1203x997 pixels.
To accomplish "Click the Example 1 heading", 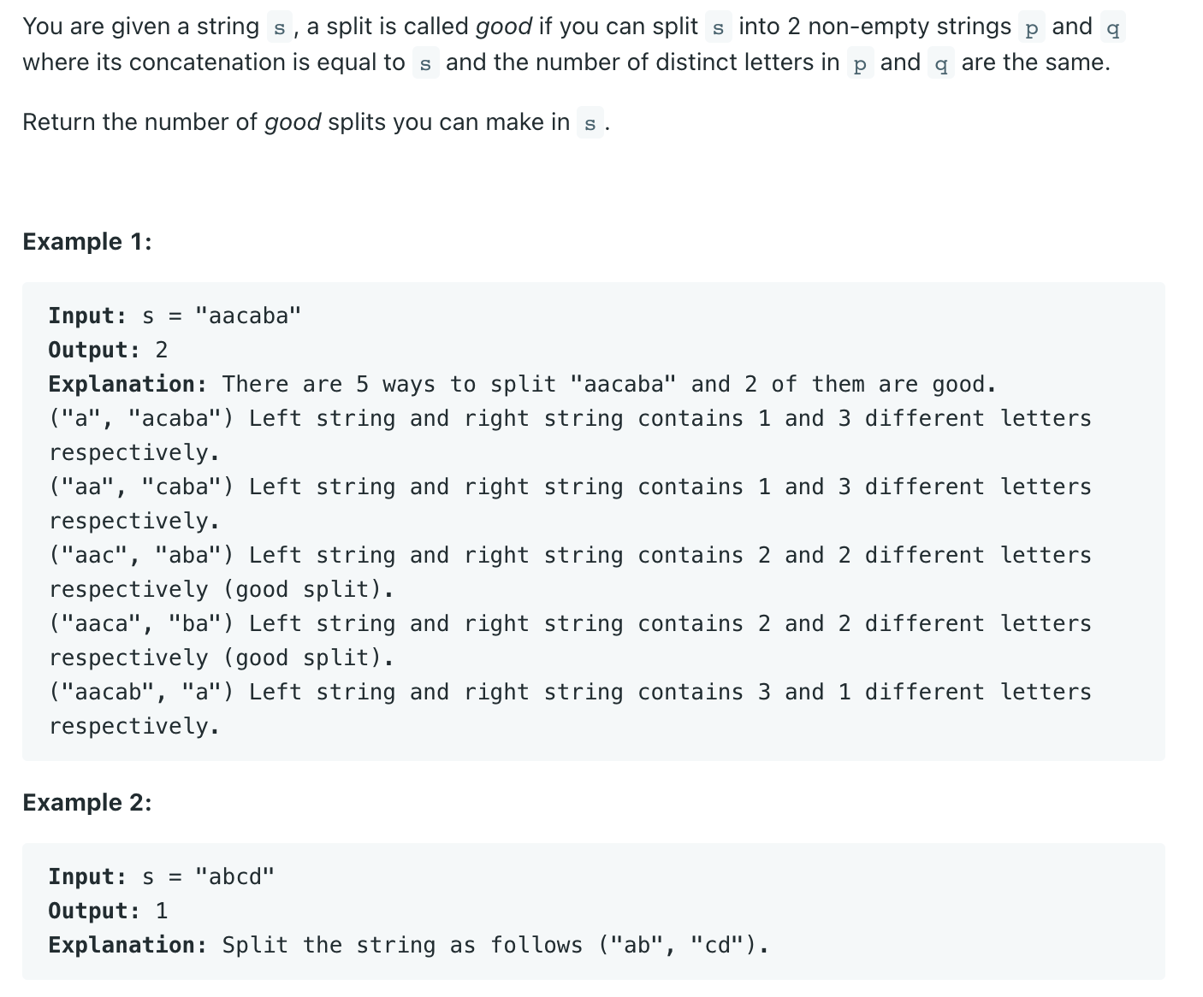I will (87, 242).
